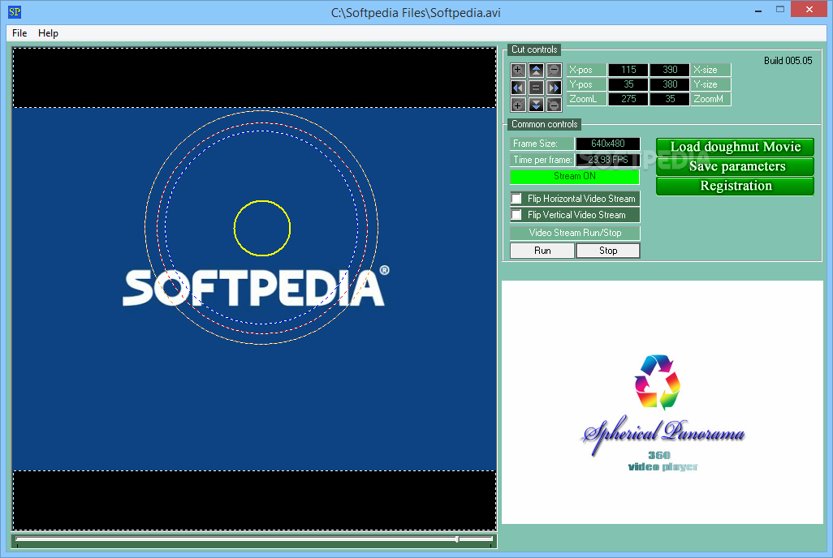The width and height of the screenshot is (833, 558).
Task: Click the ZoomM label
Action: click(x=711, y=99)
